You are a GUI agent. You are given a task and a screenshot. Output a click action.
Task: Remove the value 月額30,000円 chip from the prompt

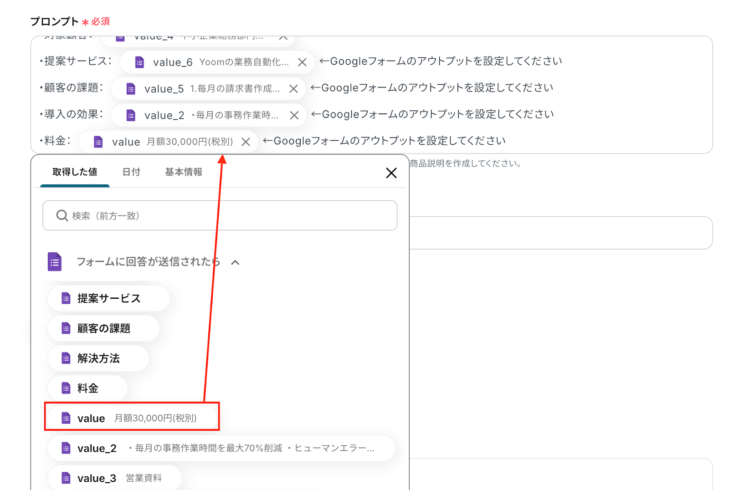(246, 142)
